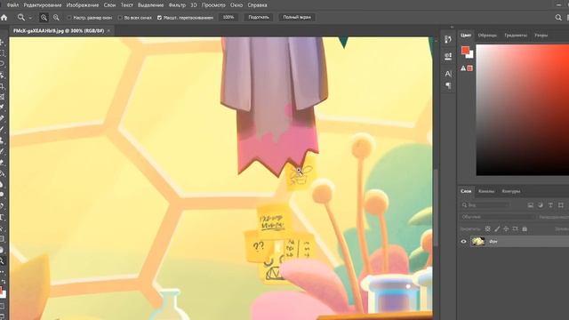Enable 'Настр. размер окон' checkbox
The width and height of the screenshot is (569, 320).
[69, 18]
